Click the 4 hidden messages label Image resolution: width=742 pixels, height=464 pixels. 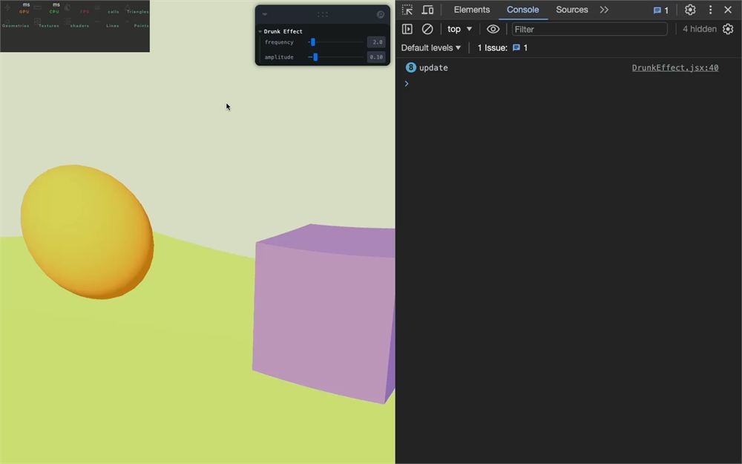pos(699,29)
